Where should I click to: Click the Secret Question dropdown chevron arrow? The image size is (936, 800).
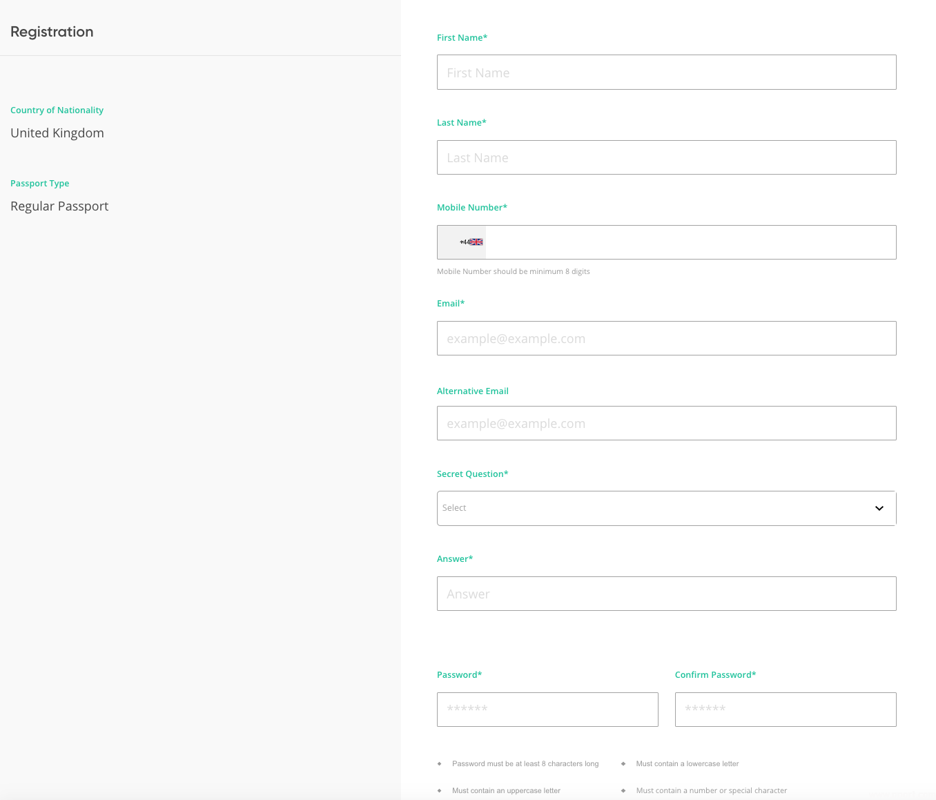pos(879,508)
